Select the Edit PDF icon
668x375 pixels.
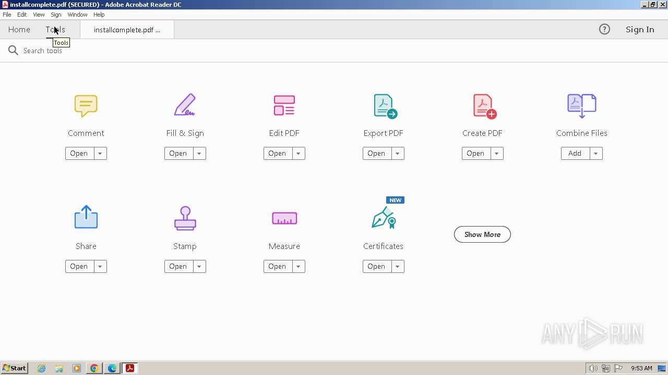[x=284, y=105]
